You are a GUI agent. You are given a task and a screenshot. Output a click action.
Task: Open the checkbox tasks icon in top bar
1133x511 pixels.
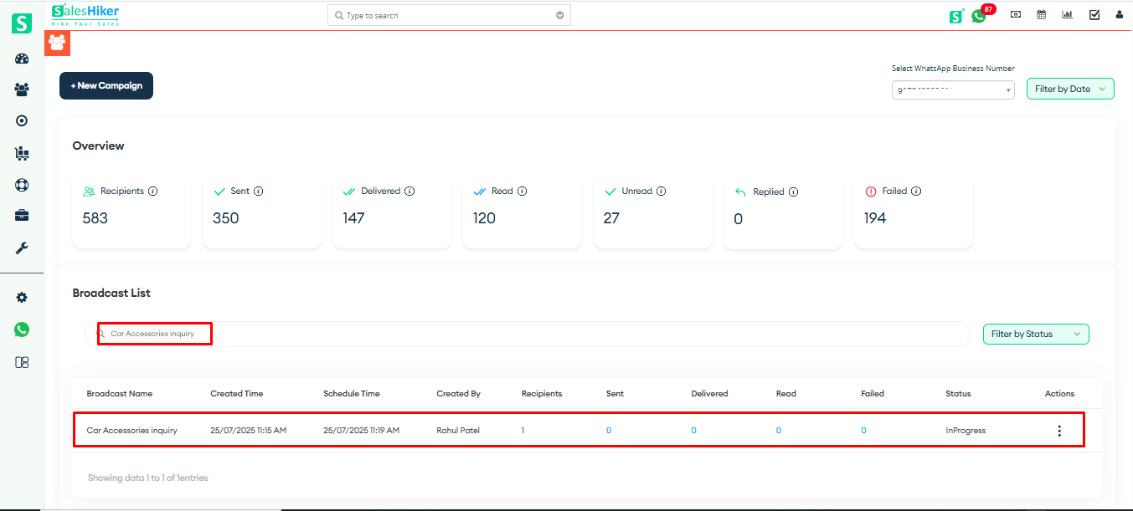1094,14
